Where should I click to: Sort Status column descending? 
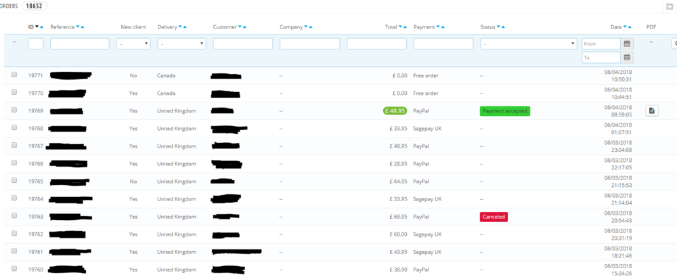click(498, 27)
